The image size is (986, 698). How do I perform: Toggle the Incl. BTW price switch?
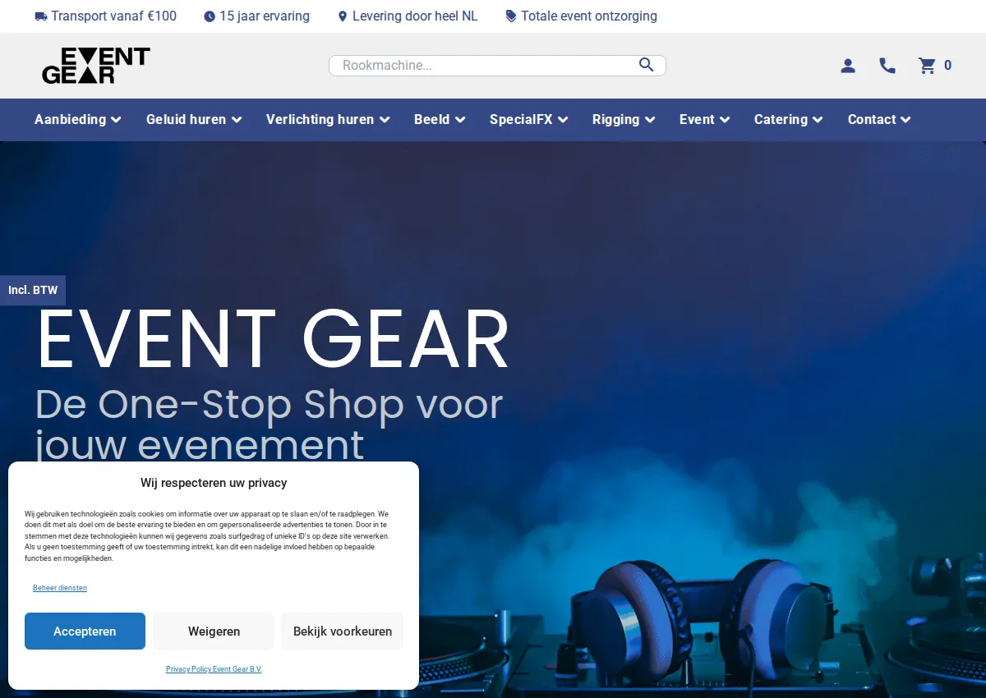(x=33, y=291)
